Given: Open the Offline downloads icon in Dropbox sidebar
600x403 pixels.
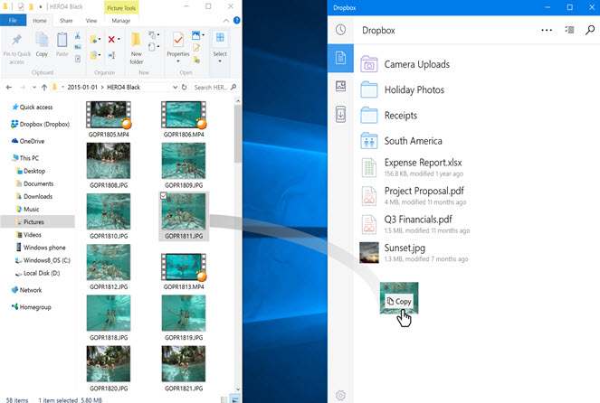Looking at the screenshot, I should coord(340,114).
